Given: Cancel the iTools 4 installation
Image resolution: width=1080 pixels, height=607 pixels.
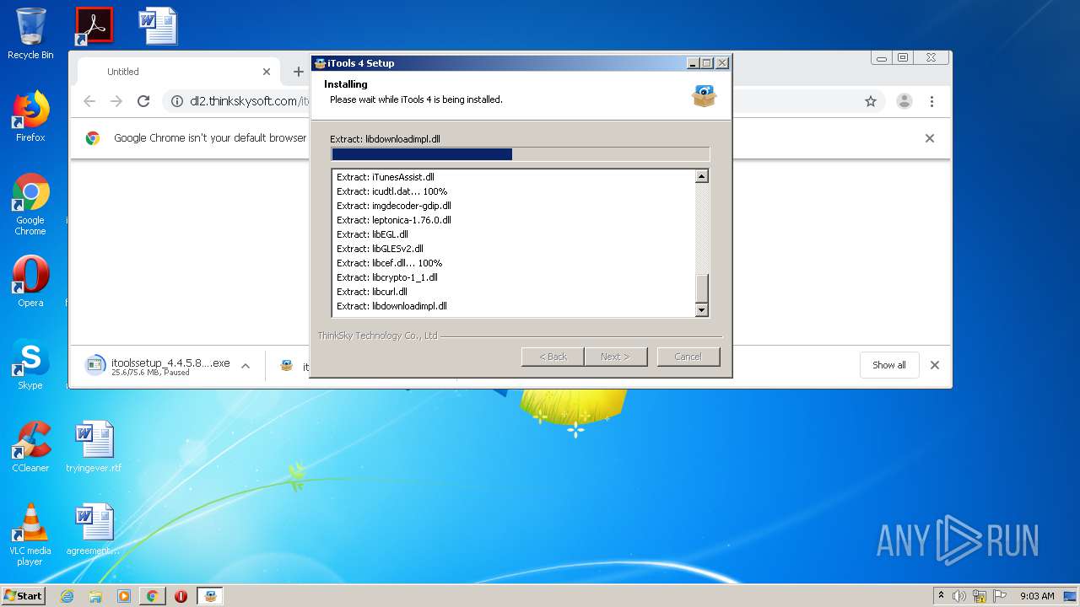Looking at the screenshot, I should coord(688,357).
